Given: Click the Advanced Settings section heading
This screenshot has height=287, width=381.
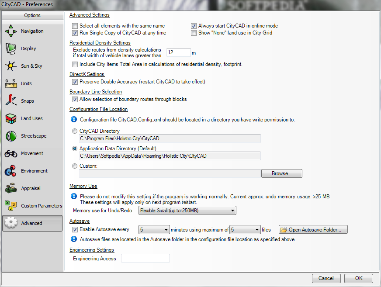Looking at the screenshot, I should pos(90,15).
